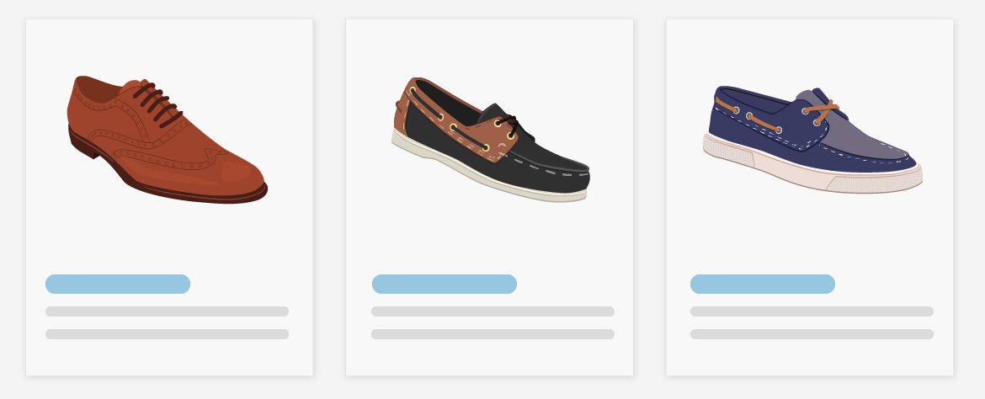The height and width of the screenshot is (399, 985).
Task: Click the dark laces of the brown oxford
Action: [157, 103]
